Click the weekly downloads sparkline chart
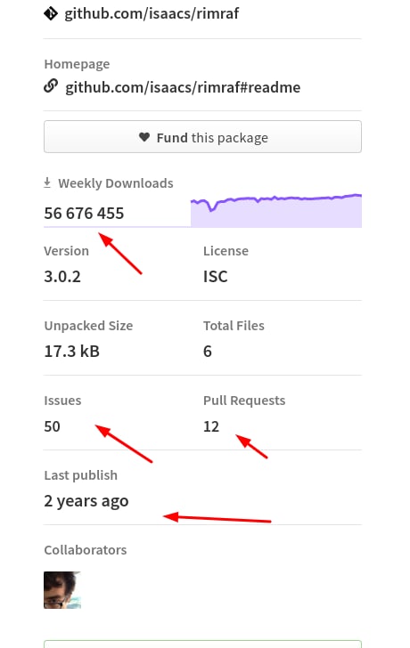Image resolution: width=410 pixels, height=648 pixels. pyautogui.click(x=276, y=210)
